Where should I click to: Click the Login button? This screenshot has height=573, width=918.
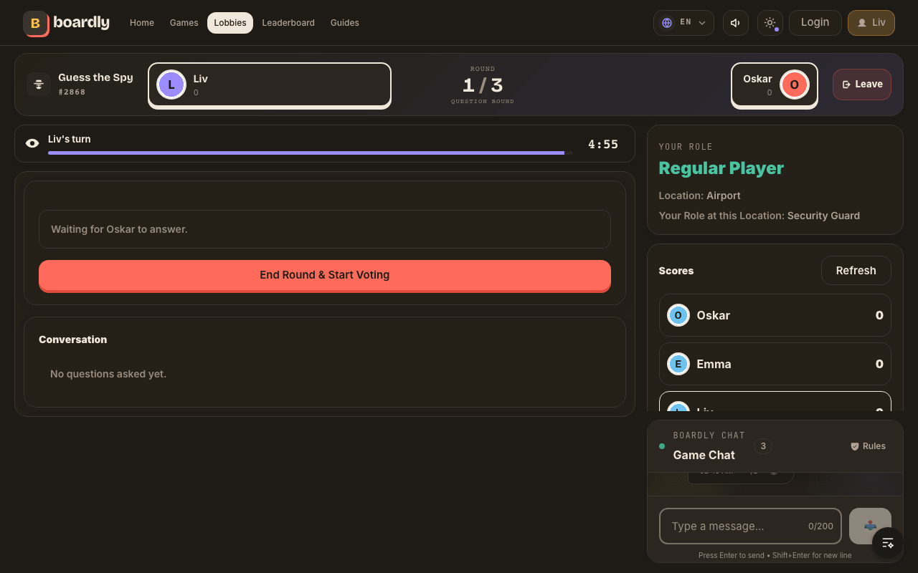(815, 22)
